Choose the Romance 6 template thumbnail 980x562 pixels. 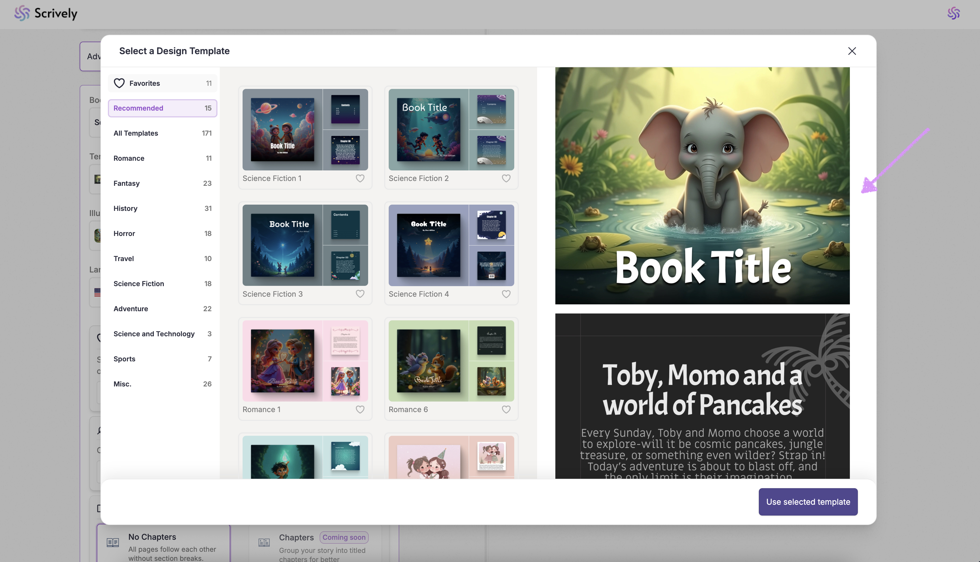[451, 361]
